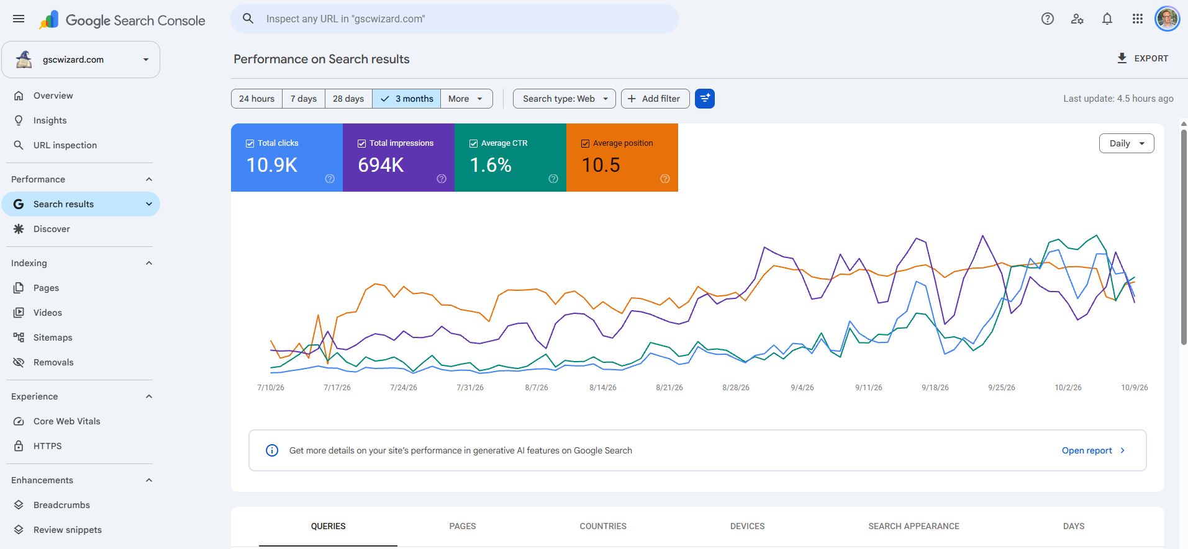Show help for Average CTR metric
Viewport: 1188px width, 549px height.
tap(553, 179)
